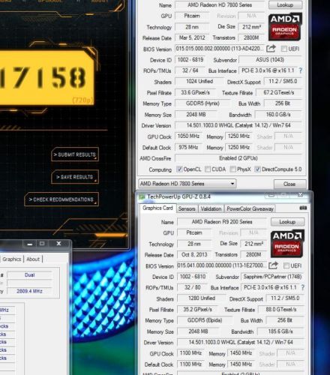Screen dimensions: 330x375
Task: Click the GPU Clock value 1050 MHz
Action: pos(188,136)
